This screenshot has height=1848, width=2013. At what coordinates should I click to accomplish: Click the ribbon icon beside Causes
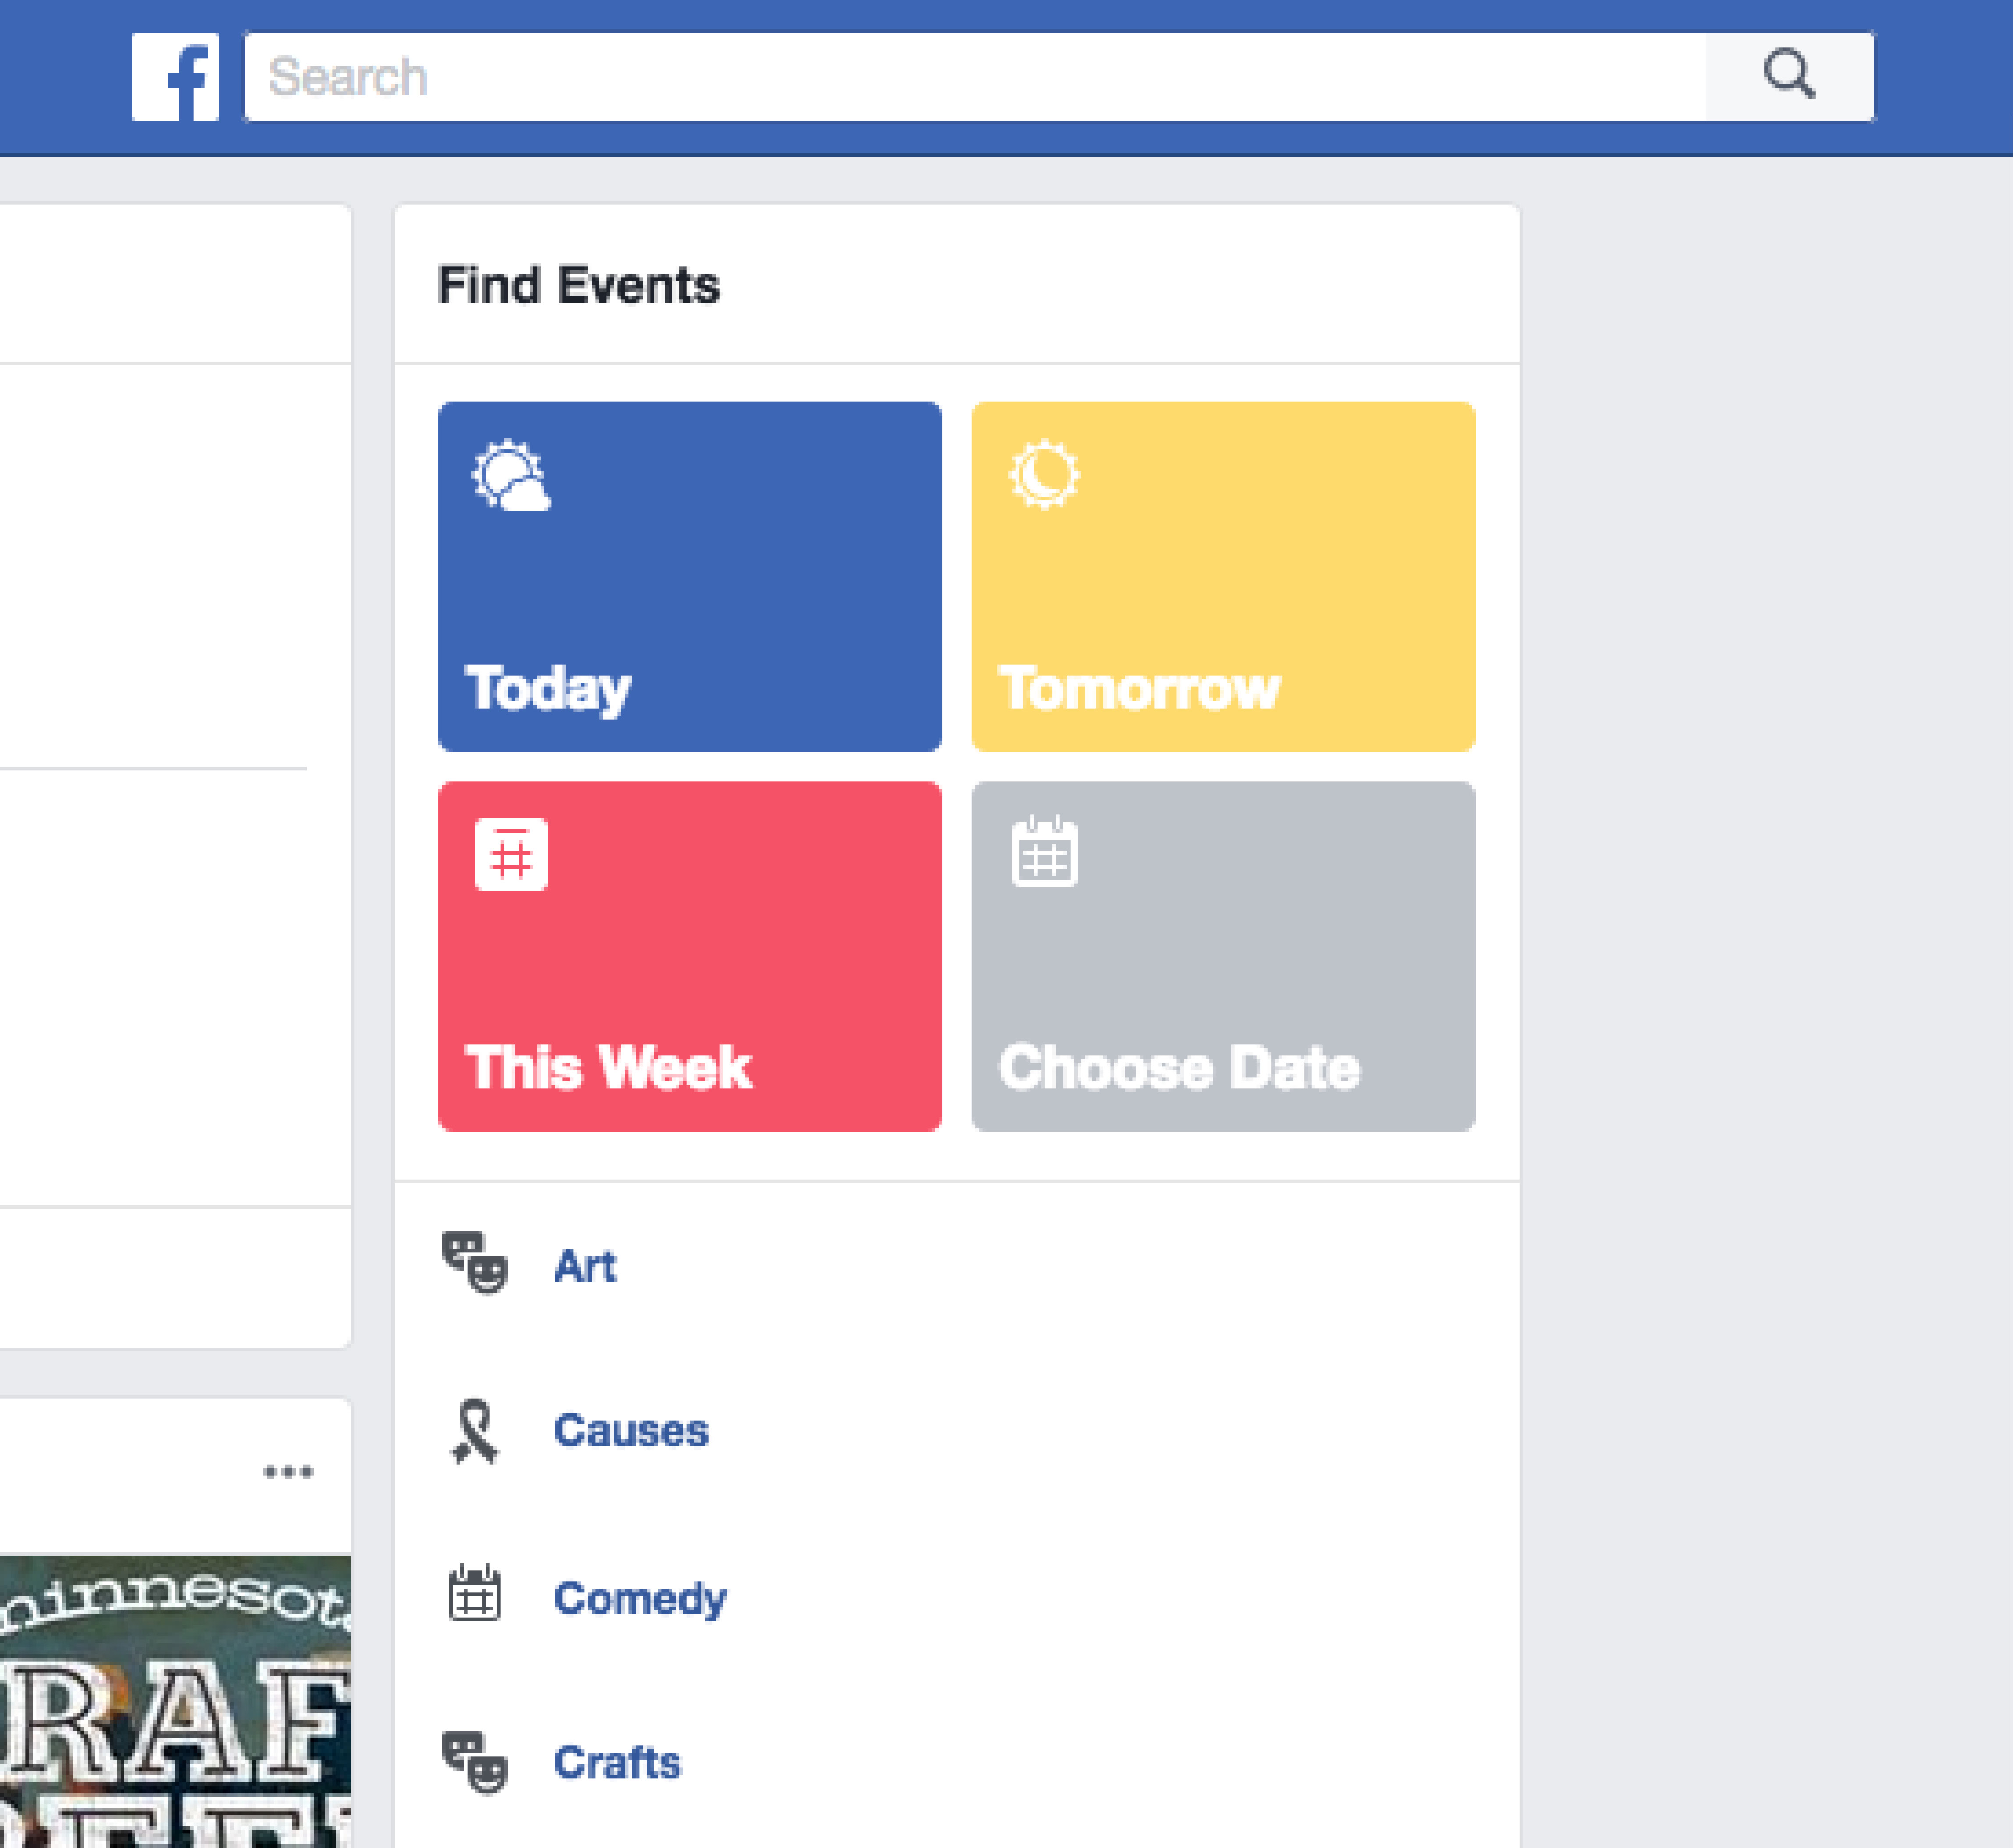click(x=474, y=1431)
